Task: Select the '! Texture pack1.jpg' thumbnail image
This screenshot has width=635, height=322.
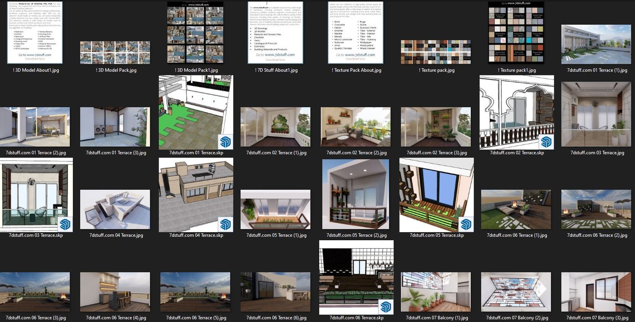Action: coord(516,33)
